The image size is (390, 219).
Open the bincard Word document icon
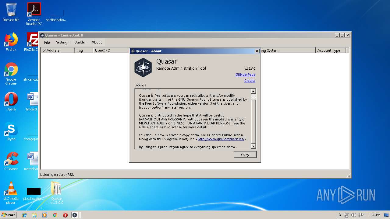click(32, 102)
